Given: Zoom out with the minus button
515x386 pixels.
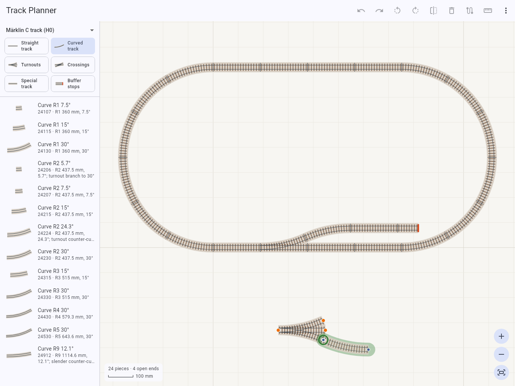Looking at the screenshot, I should coord(501,354).
